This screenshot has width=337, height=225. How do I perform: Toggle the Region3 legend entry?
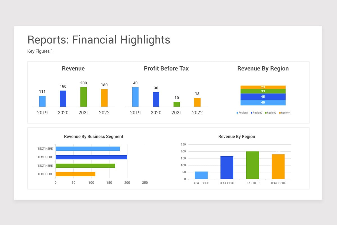pyautogui.click(x=271, y=112)
